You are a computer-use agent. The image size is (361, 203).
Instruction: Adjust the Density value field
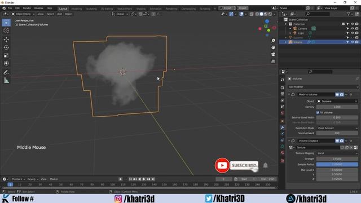[337, 107]
